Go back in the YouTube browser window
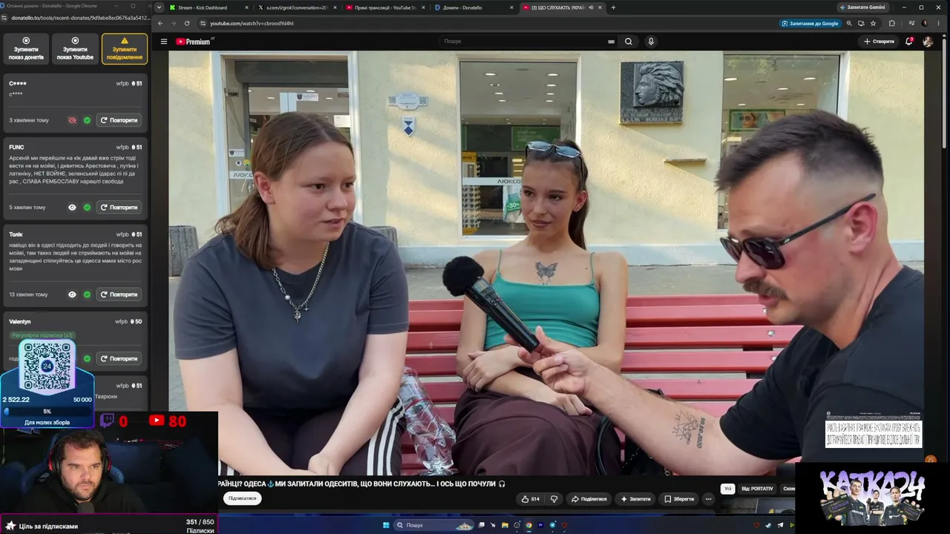950x534 pixels. point(160,23)
